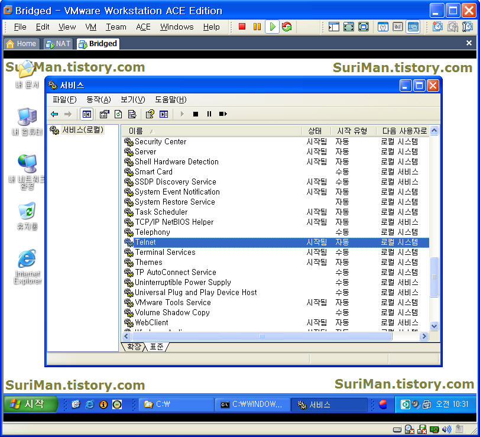Click the Services back arrow button
480x437 pixels.
[54, 114]
